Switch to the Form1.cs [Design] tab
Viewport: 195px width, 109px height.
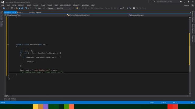(35, 12)
